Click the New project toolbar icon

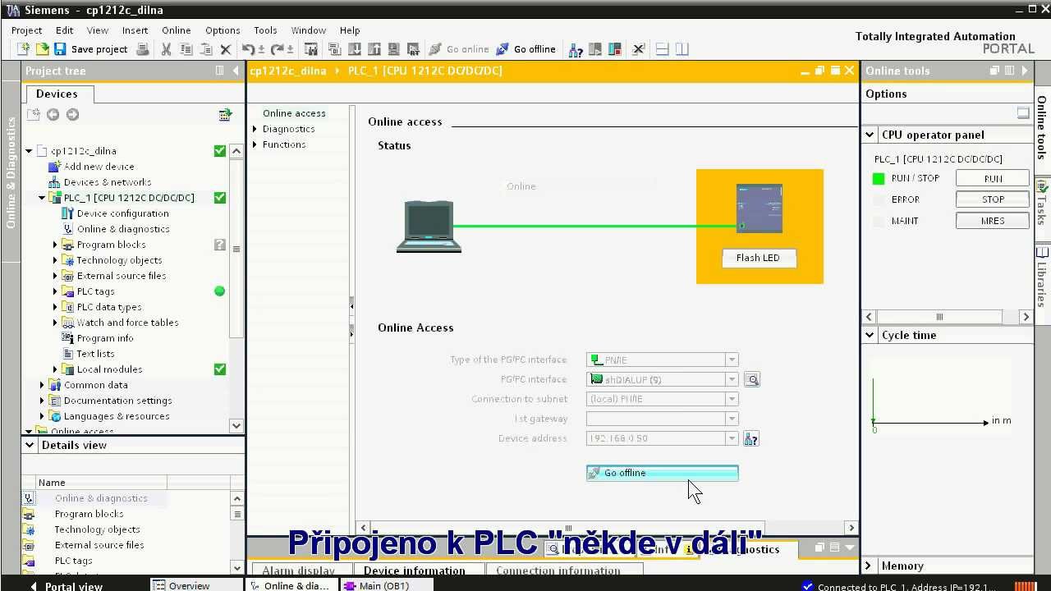pos(23,49)
